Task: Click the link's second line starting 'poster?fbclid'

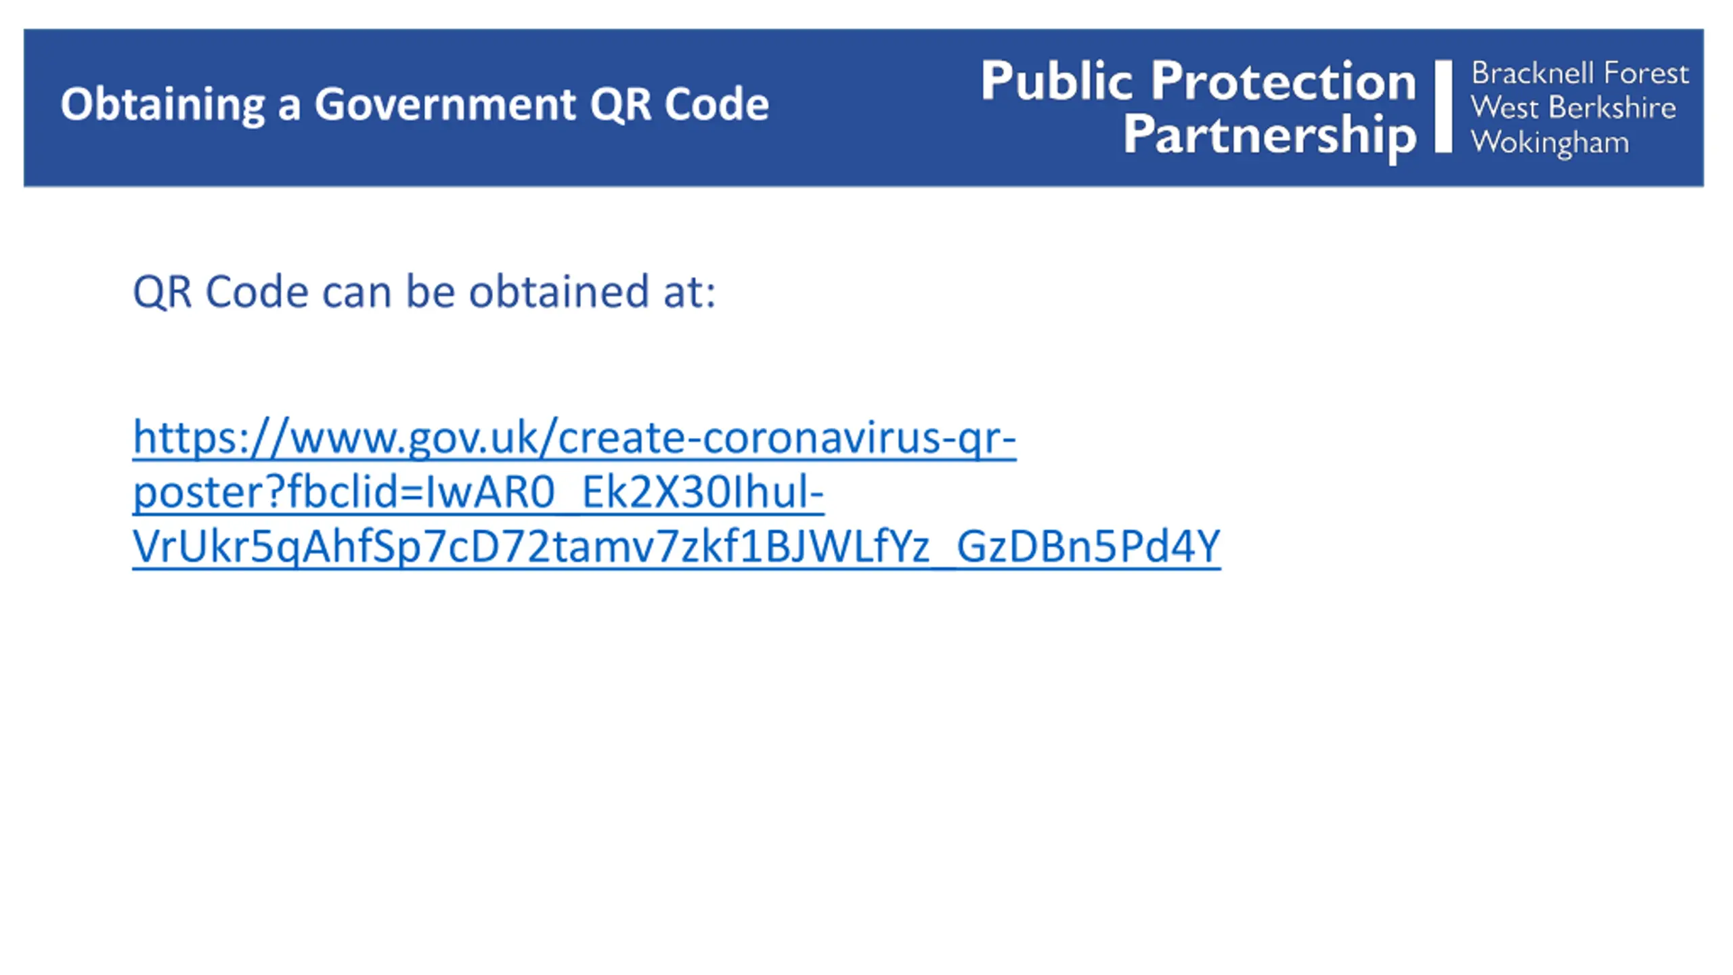Action: coord(478,492)
